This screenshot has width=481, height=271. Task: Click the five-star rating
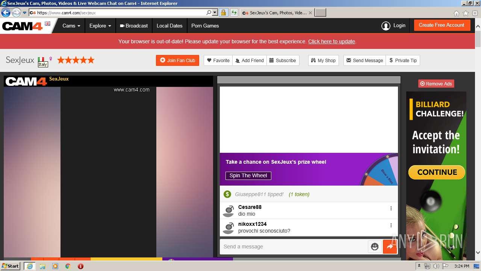coord(76,60)
